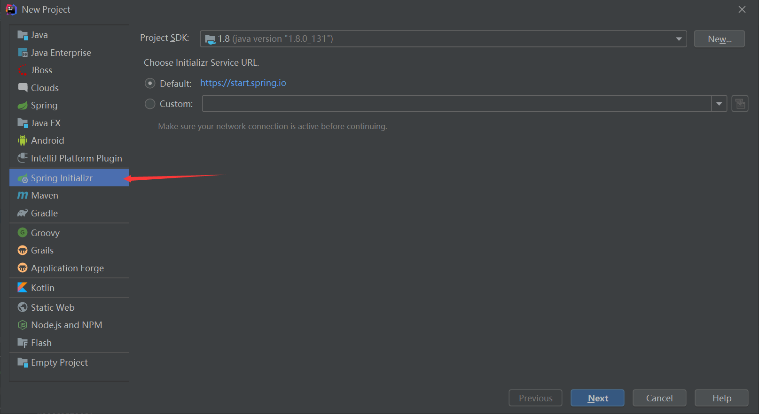Expand the Custom URL history dropdown arrow

[x=719, y=104]
